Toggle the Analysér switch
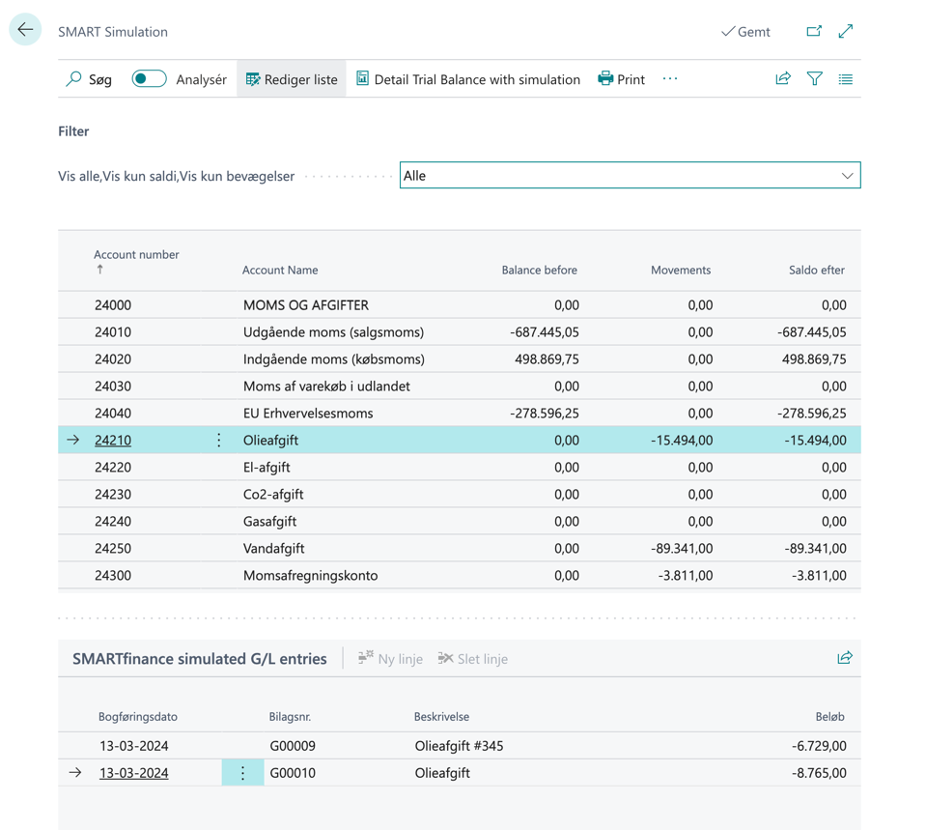Viewport: 926px width, 830px height. pyautogui.click(x=149, y=79)
